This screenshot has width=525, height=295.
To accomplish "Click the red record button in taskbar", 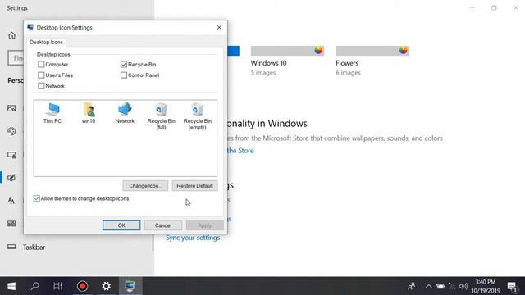I will click(x=82, y=286).
